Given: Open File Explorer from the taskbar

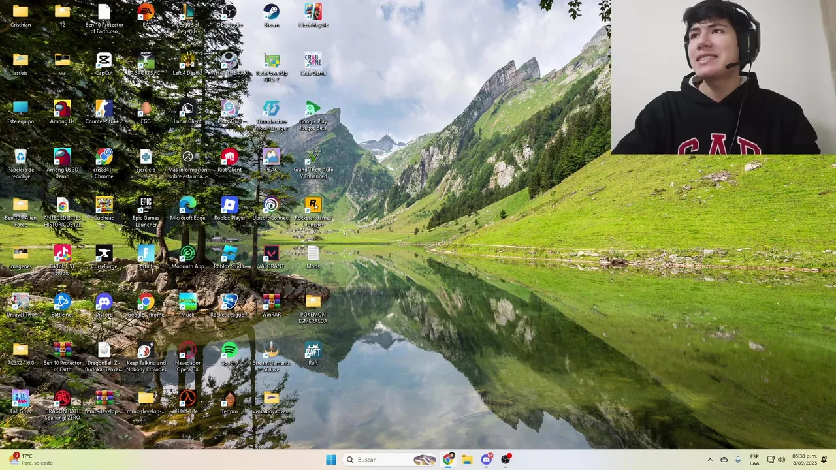Looking at the screenshot, I should (x=467, y=460).
